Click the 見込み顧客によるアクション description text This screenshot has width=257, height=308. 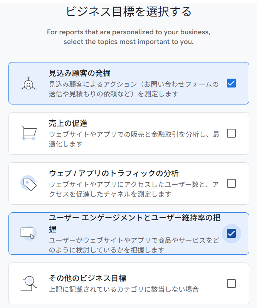pos(134,89)
